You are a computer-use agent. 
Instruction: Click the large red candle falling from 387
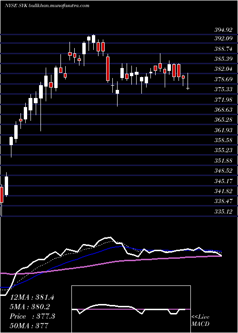108,69
